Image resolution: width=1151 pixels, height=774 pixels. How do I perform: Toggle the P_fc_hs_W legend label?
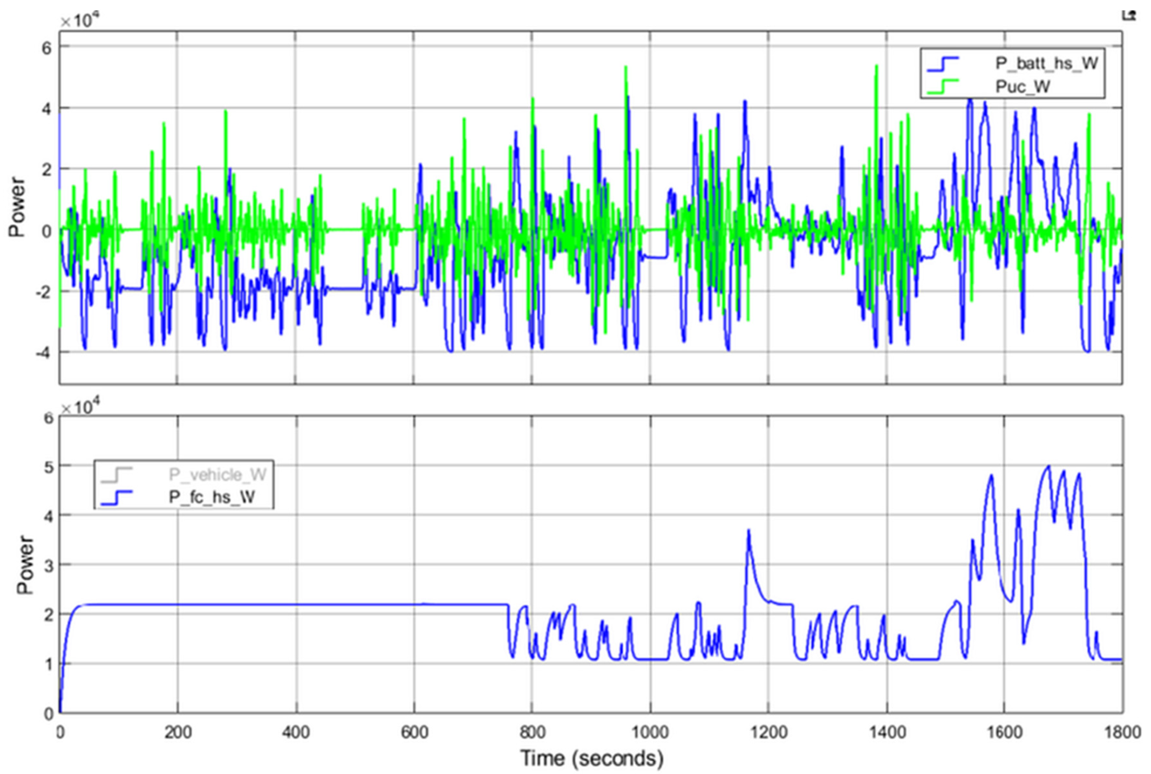click(212, 497)
